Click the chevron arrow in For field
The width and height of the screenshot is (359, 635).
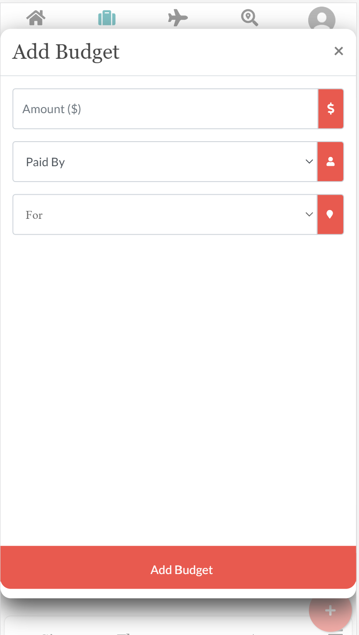click(309, 214)
